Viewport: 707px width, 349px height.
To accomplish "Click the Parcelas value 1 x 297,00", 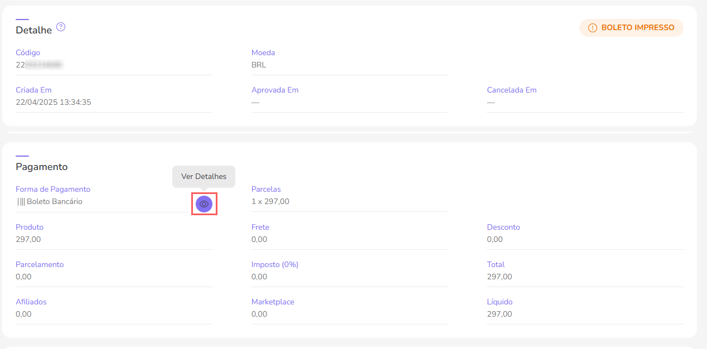I will click(270, 201).
